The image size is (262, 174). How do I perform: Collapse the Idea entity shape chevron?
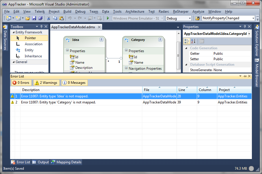click(102, 39)
